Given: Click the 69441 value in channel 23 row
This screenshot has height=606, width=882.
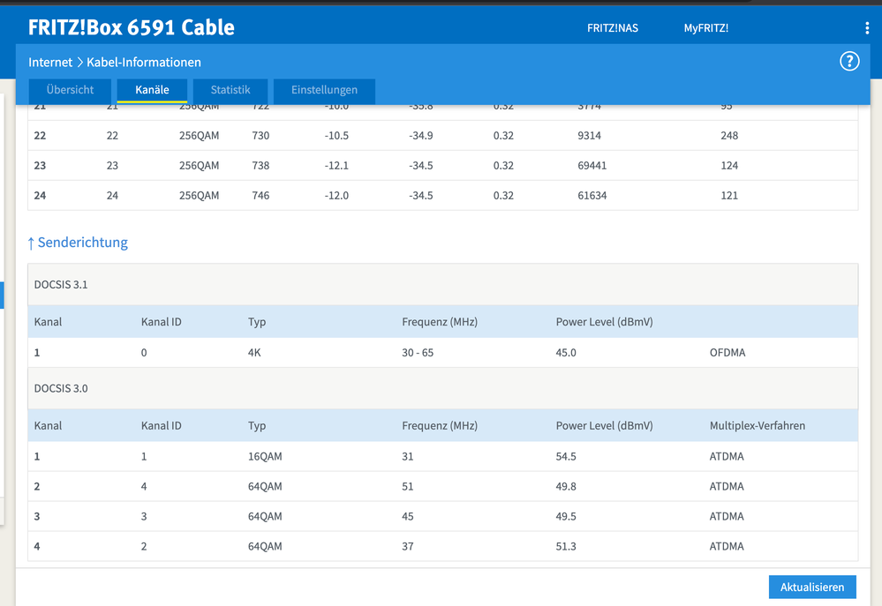Looking at the screenshot, I should [x=592, y=166].
